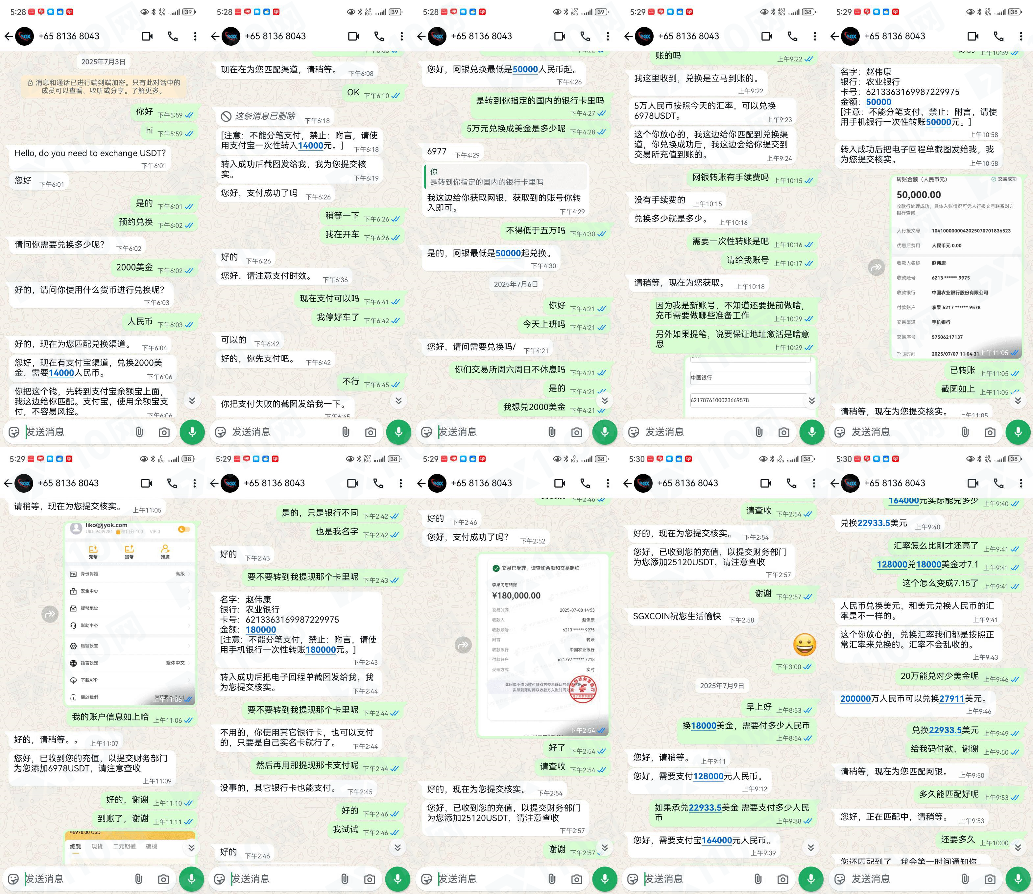The height and width of the screenshot is (894, 1033).
Task: Tap contact name +65 8136 8043 in chat dated 2025年7月6日
Action: (482, 36)
